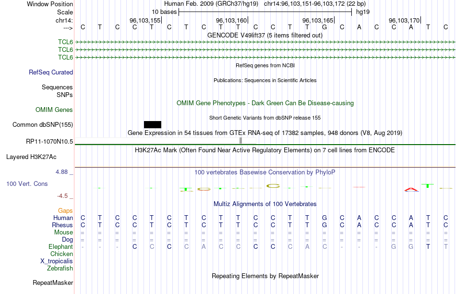Click the GTEx Gene Expression in 54 tissues title

pos(265,133)
